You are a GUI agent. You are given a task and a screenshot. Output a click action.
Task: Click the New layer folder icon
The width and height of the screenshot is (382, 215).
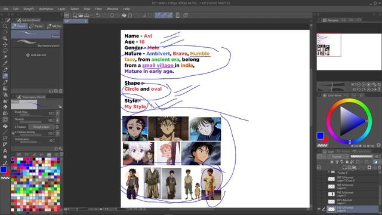(354, 167)
